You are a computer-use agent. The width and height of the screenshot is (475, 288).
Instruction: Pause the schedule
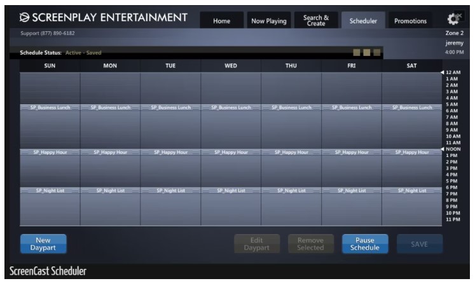(365, 243)
